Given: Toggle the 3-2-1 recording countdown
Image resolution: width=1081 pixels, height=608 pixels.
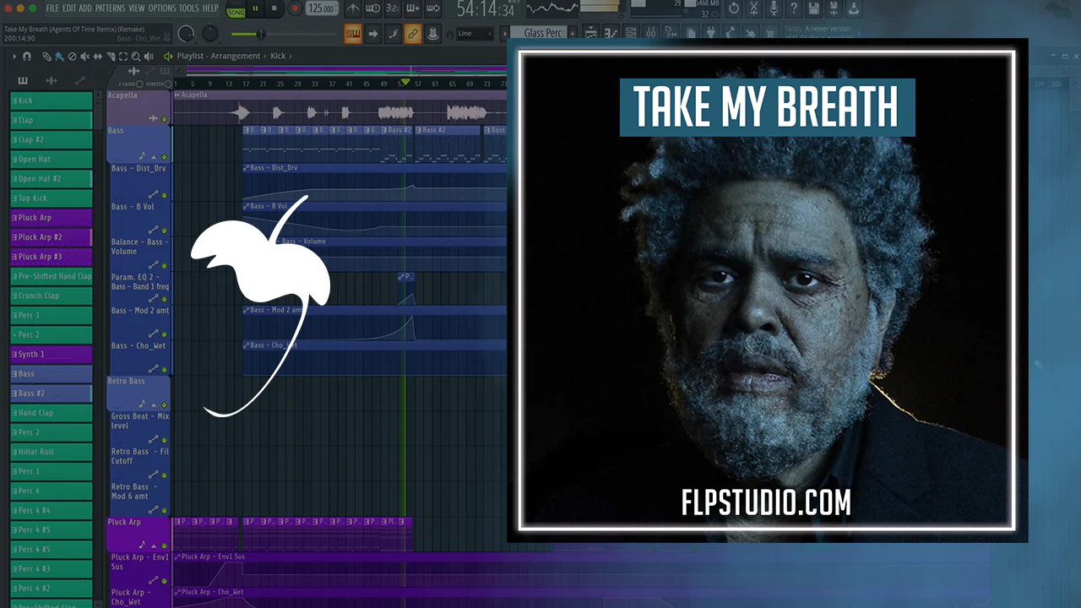Looking at the screenshot, I should [393, 8].
